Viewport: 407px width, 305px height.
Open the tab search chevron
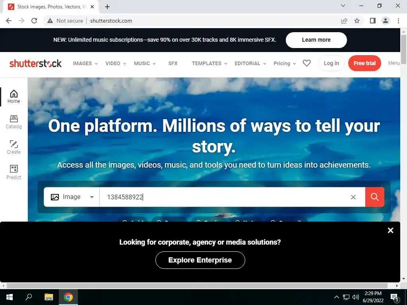(x=343, y=6)
